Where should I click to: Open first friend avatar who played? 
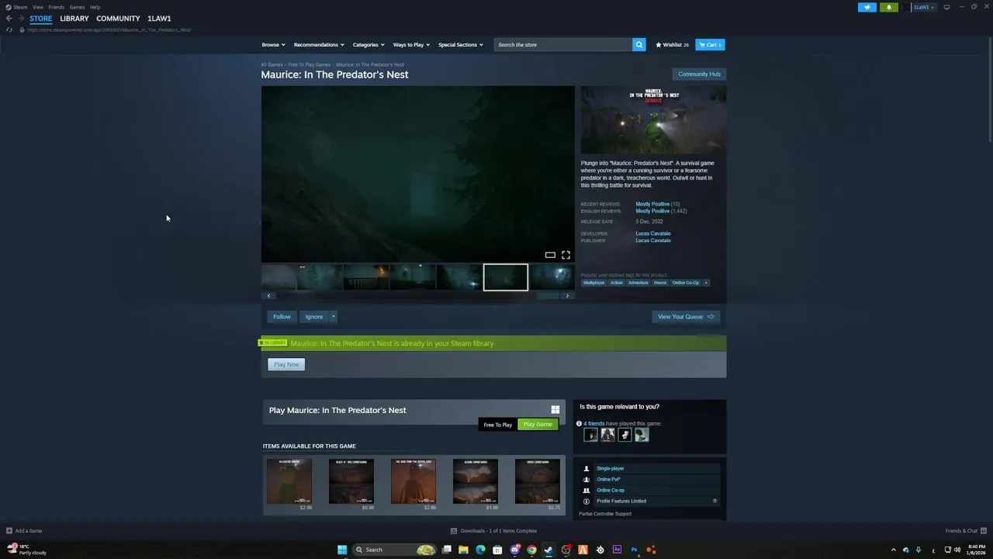tap(590, 436)
